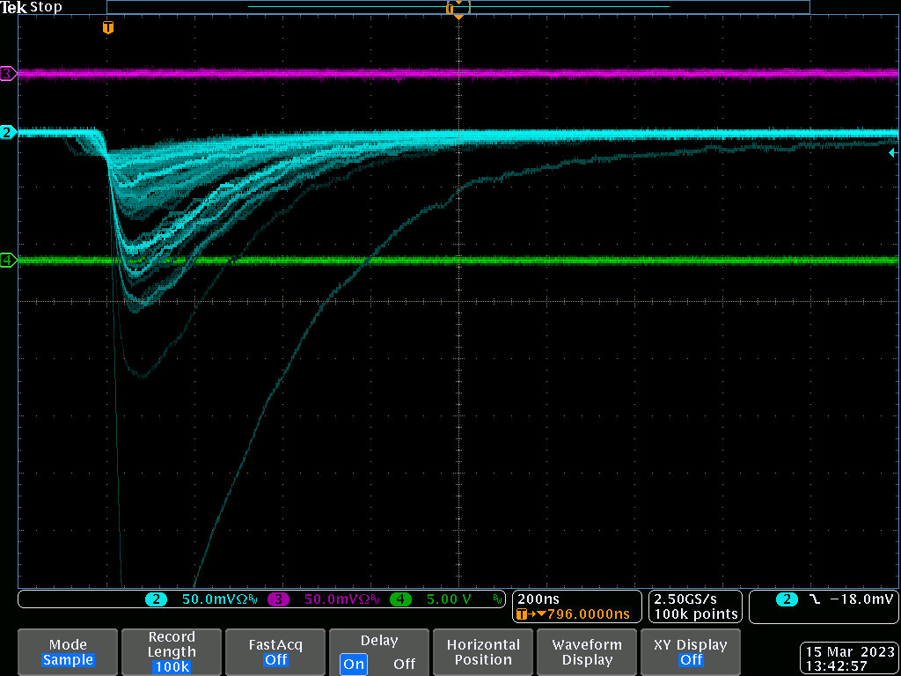Screen dimensions: 901x676
Task: Turn Delay On
Action: pyautogui.click(x=354, y=664)
